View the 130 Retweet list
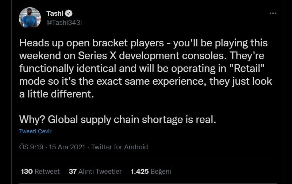Screen dimensions: 292x184 40,172
